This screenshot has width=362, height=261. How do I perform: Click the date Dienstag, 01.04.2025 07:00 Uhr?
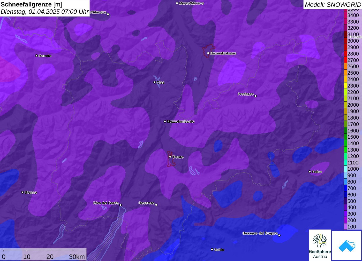click(45, 12)
